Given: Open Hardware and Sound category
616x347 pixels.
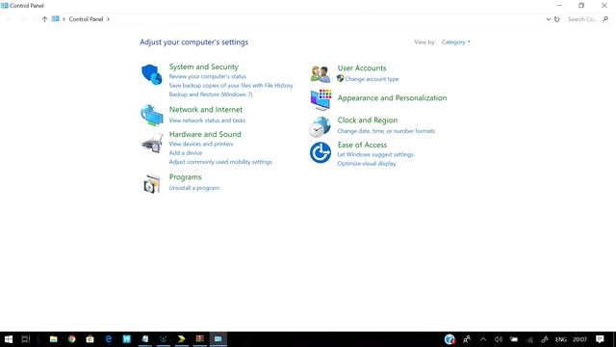Looking at the screenshot, I should click(x=205, y=134).
